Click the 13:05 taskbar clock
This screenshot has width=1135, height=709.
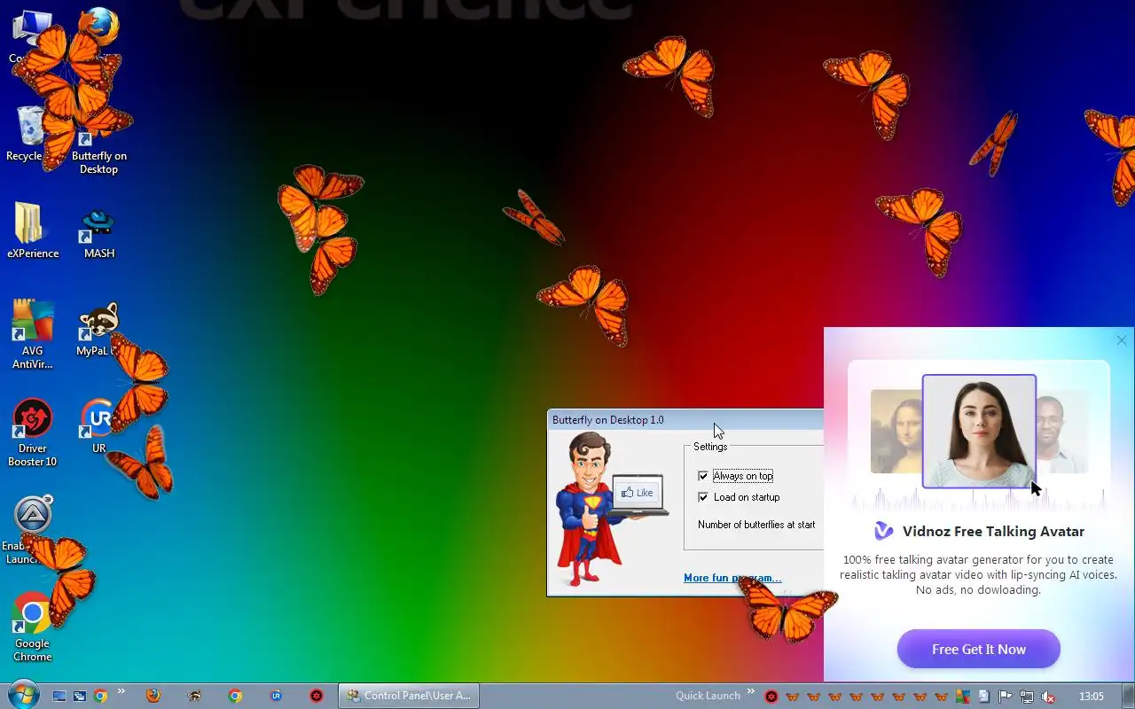pyautogui.click(x=1092, y=697)
